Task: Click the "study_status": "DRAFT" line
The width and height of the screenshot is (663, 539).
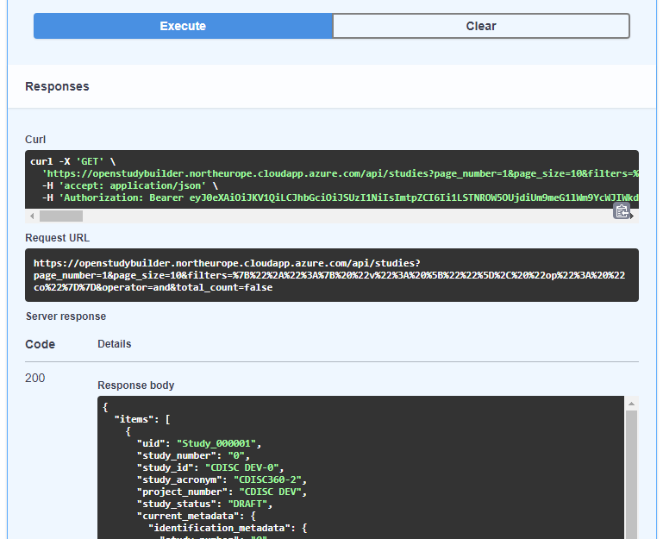Action: tap(204, 504)
